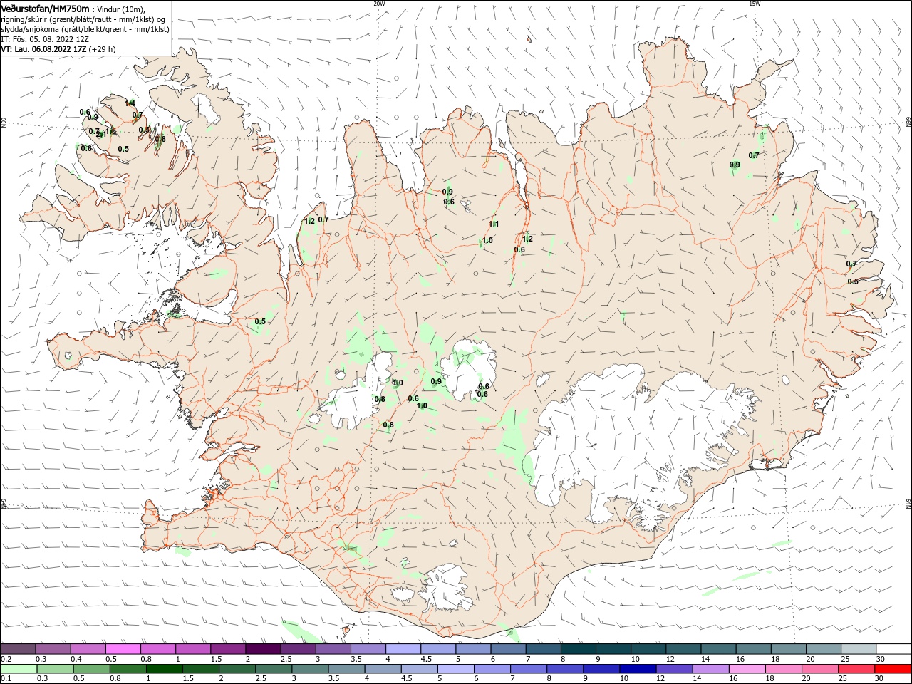The width and height of the screenshot is (912, 684).
Task: Click the bright pink swatch labeled 0.5
Action: [x=123, y=649]
